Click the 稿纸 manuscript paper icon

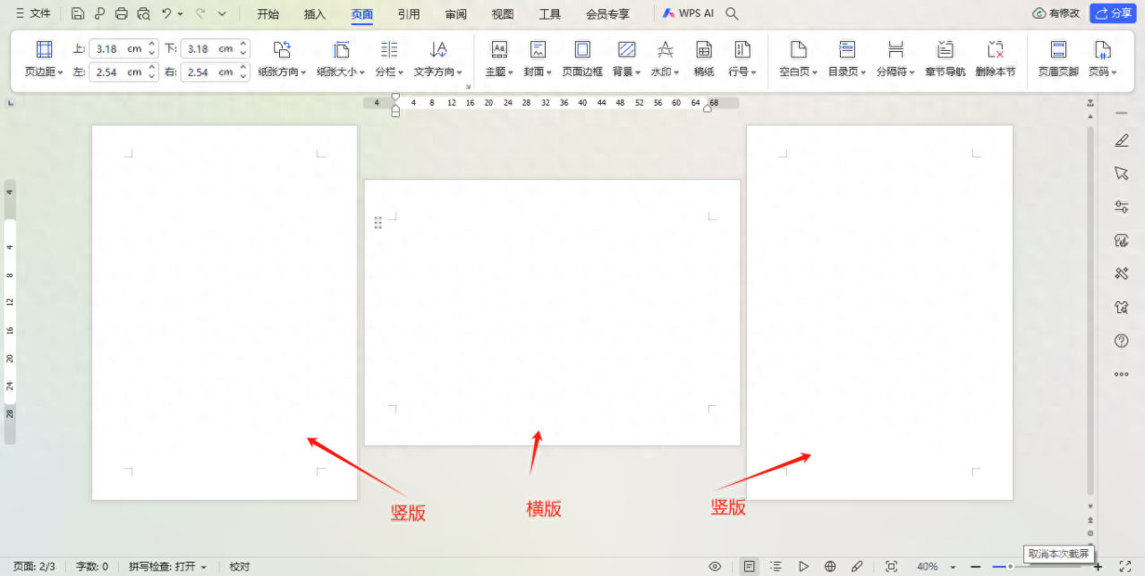coord(704,59)
